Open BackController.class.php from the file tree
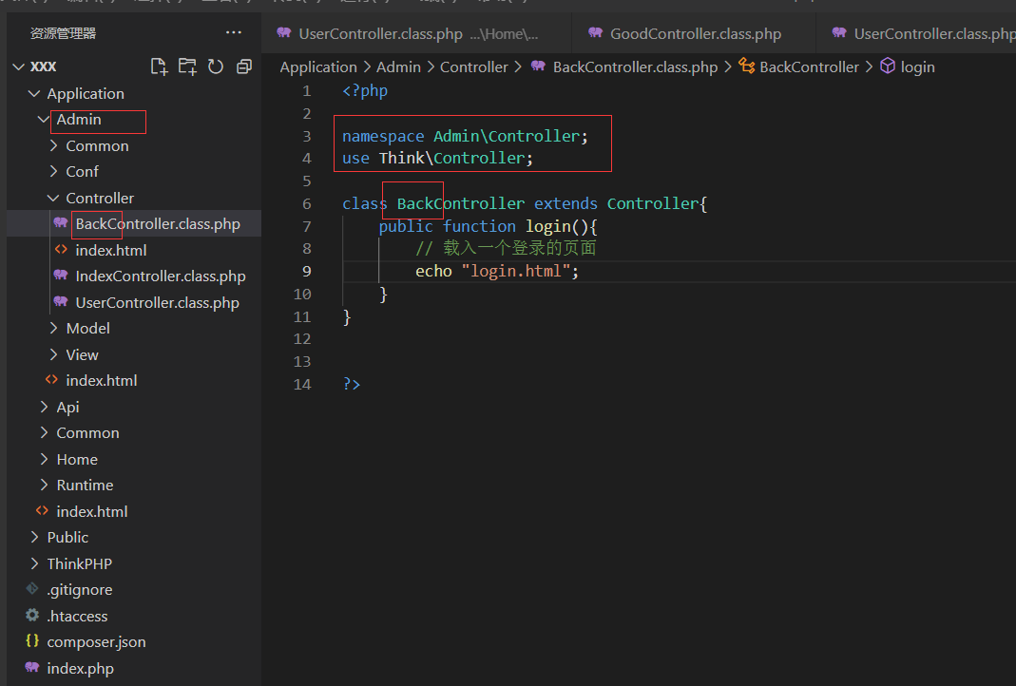 point(134,223)
